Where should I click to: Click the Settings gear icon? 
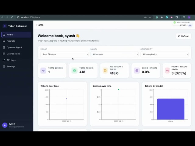pos(4,66)
